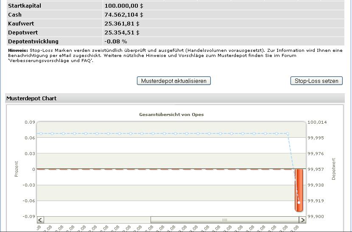Click the first data point on dashed line

(x=41, y=134)
